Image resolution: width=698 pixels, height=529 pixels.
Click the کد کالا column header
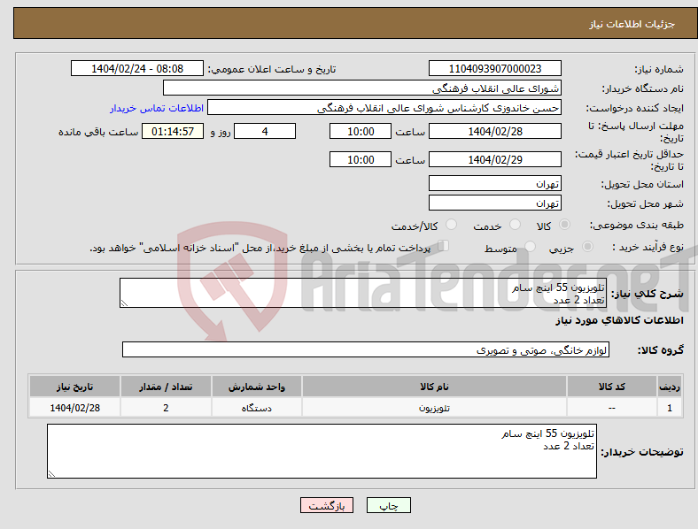[x=612, y=387]
